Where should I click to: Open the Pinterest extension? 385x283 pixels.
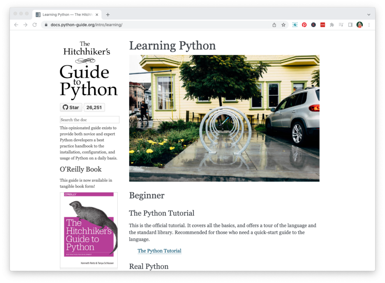[304, 25]
